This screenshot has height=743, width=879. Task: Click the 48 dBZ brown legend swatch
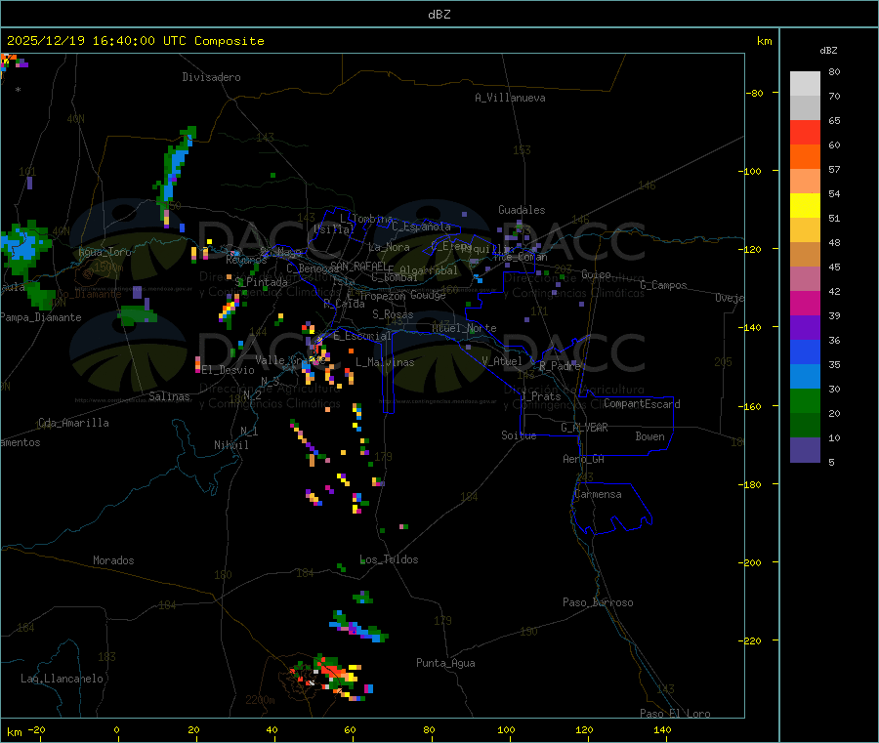click(x=805, y=255)
